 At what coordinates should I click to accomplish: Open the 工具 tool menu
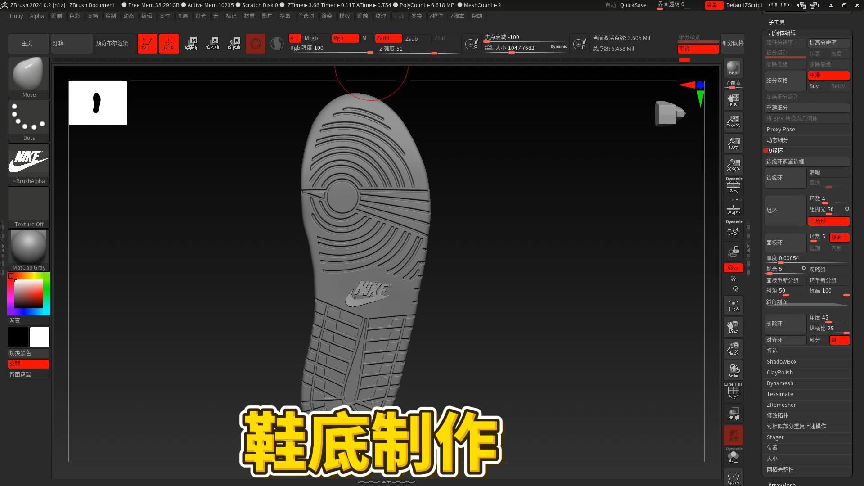pyautogui.click(x=399, y=16)
